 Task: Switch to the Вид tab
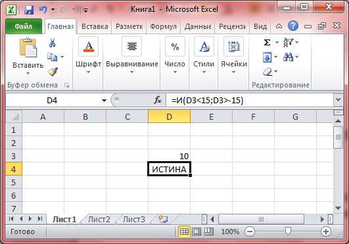(x=260, y=26)
